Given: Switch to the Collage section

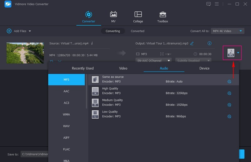Looking at the screenshot, I should coord(138,17).
